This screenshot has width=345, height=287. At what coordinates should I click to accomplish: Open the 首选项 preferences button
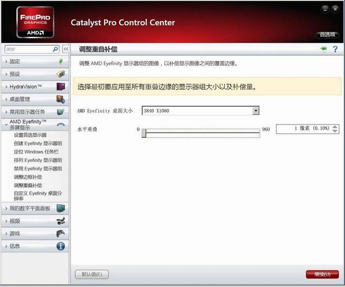point(327,34)
